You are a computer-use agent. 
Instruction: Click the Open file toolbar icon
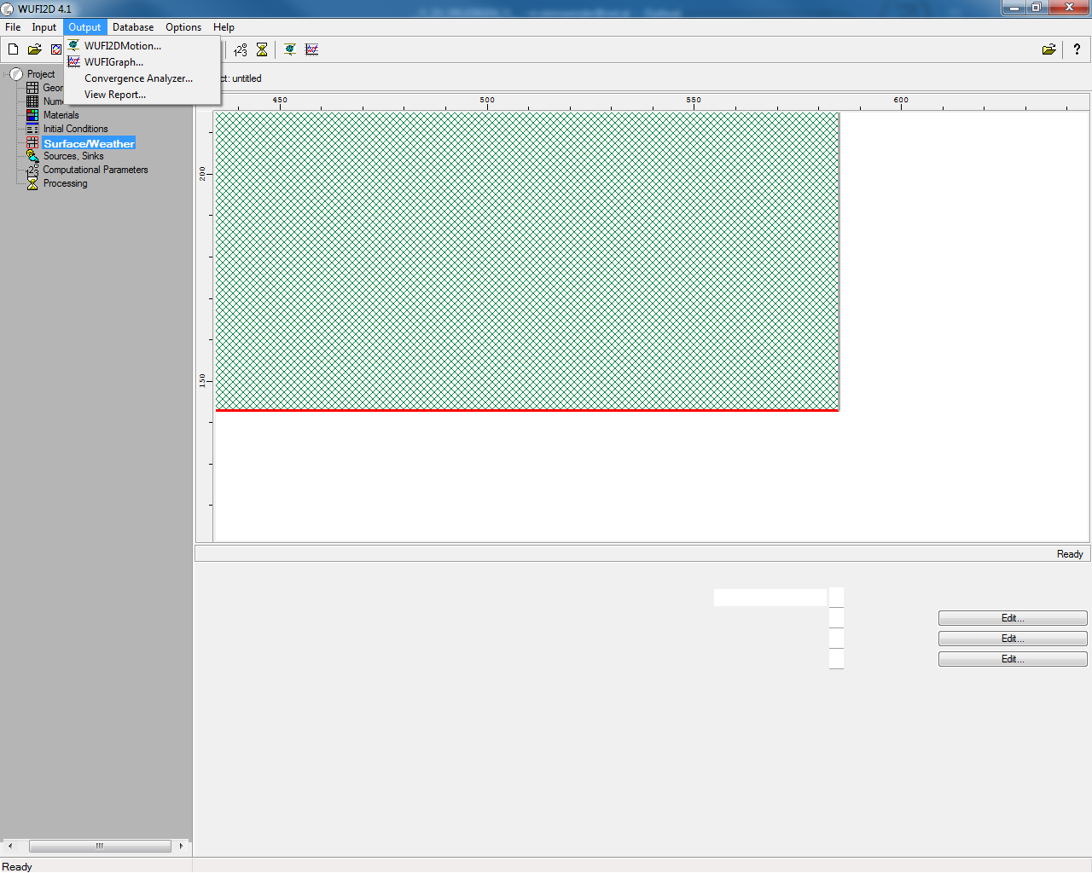(35, 49)
